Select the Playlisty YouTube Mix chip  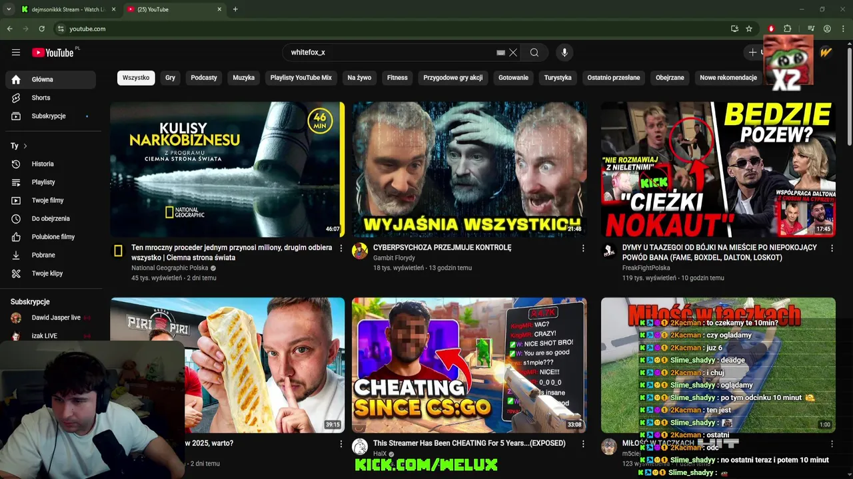(x=301, y=78)
